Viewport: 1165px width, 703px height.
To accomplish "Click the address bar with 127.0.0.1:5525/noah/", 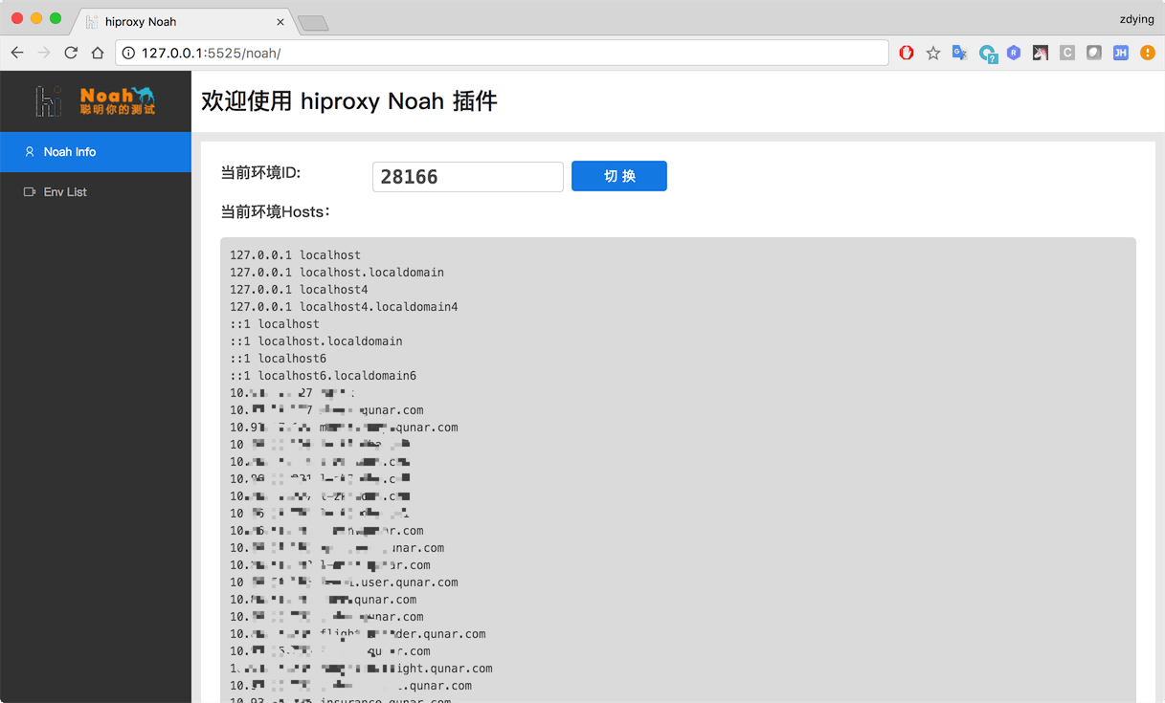I will tap(502, 53).
